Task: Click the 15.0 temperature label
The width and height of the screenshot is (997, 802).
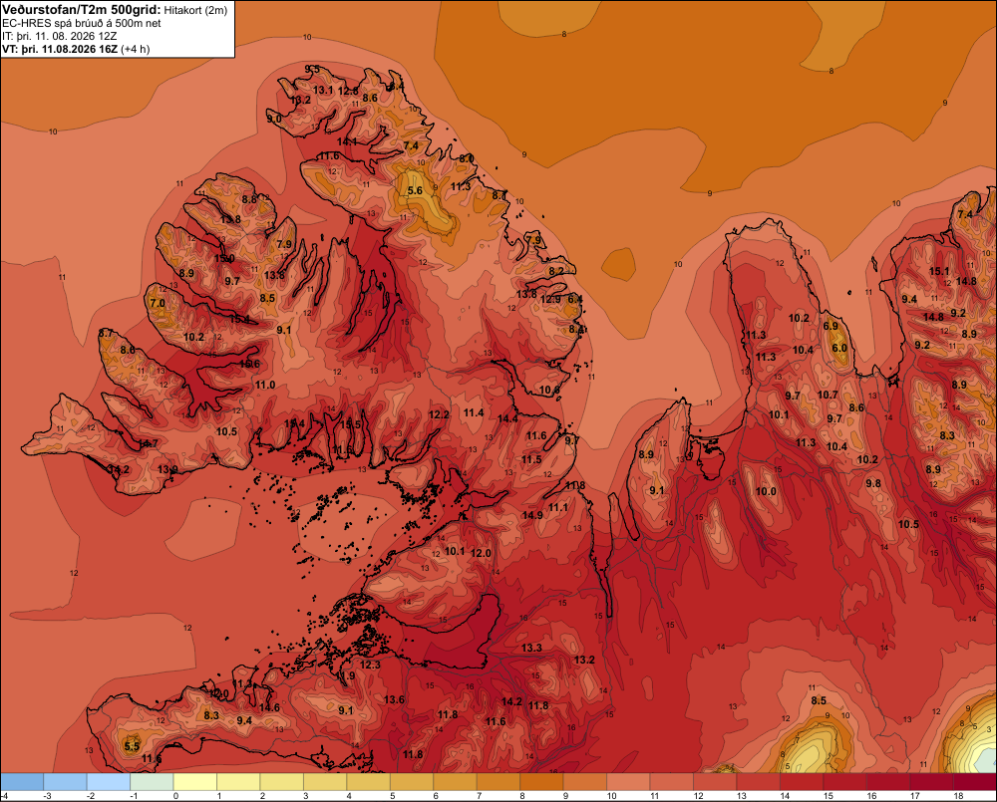Action: coord(223,259)
